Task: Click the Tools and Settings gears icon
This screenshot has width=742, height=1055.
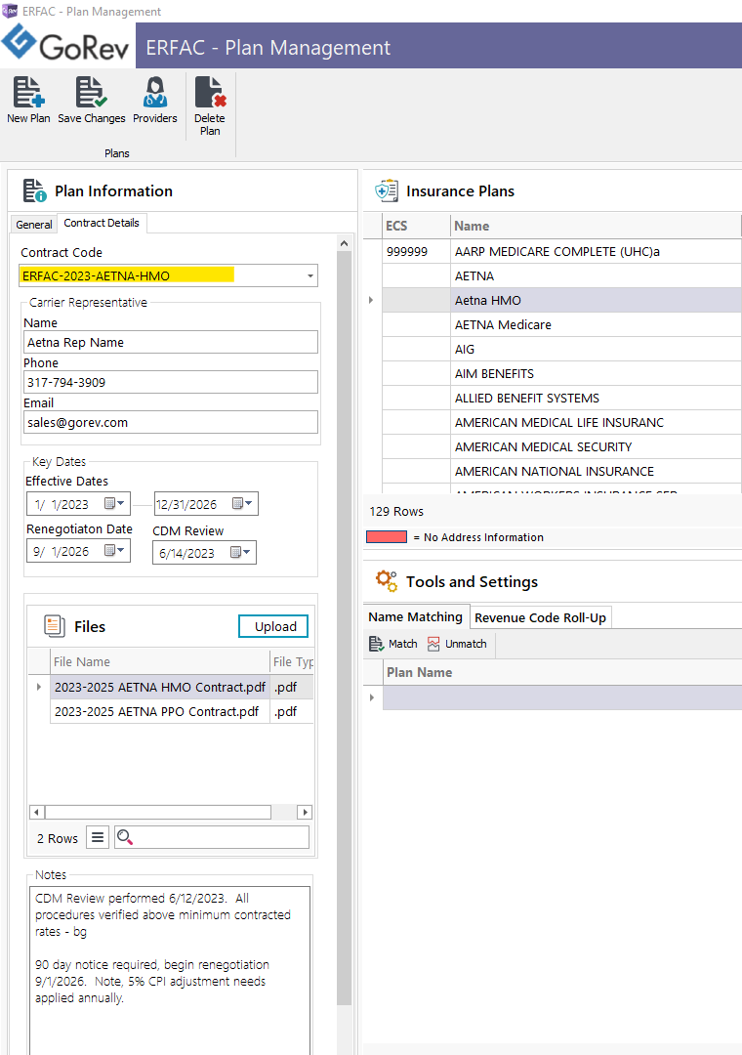Action: (x=387, y=580)
